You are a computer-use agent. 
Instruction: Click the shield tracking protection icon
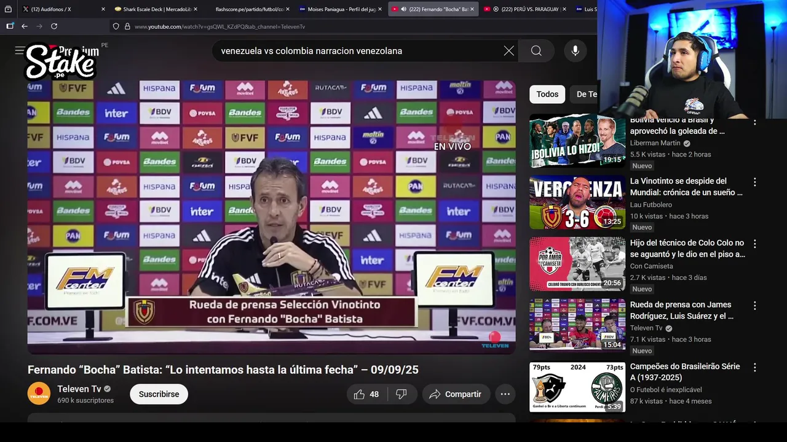coord(116,26)
